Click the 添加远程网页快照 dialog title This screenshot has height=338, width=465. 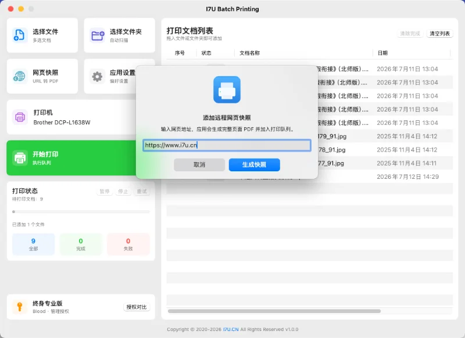click(227, 118)
